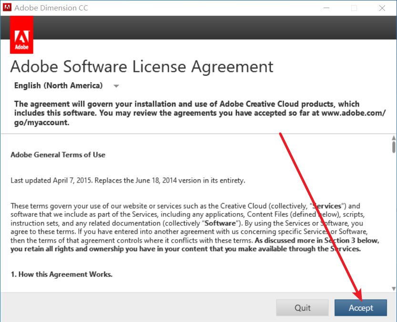
Task: Quit the installer
Action: pos(302,308)
